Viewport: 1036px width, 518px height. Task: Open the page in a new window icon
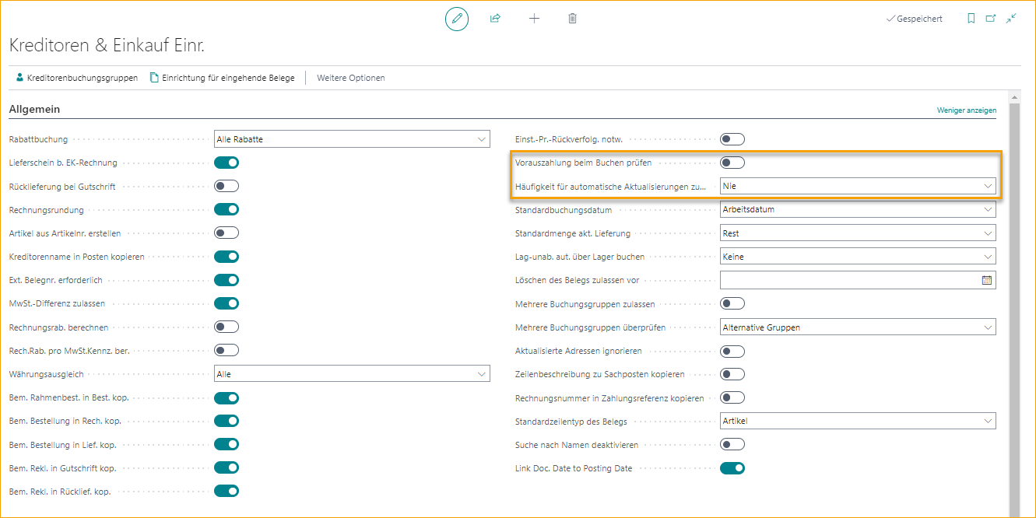[x=990, y=18]
